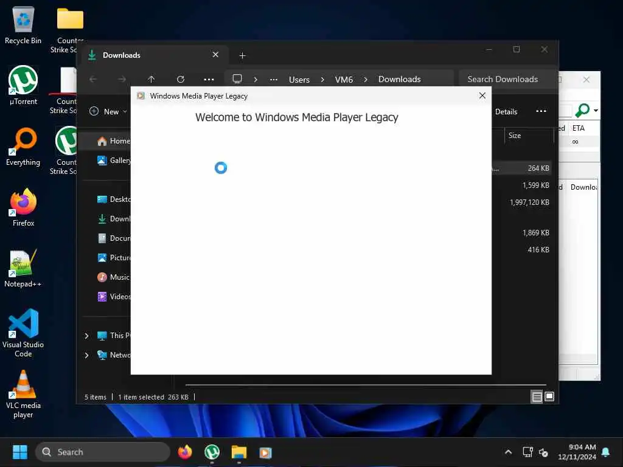Click the Windows Media Player taskbar icon

tap(265, 452)
